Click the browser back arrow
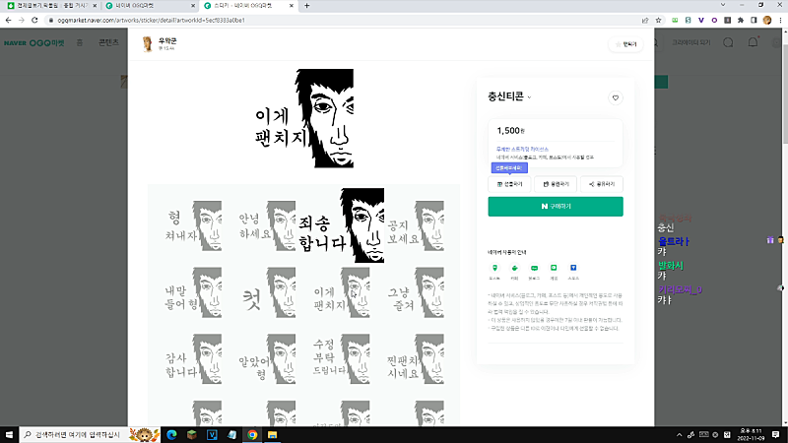This screenshot has width=788, height=443. (x=8, y=20)
